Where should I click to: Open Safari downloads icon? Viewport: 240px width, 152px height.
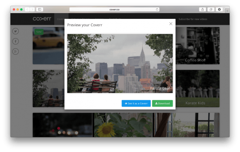[x=219, y=10]
